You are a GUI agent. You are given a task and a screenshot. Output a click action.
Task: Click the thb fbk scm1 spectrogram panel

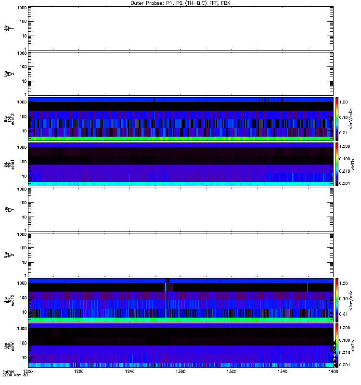(180, 164)
